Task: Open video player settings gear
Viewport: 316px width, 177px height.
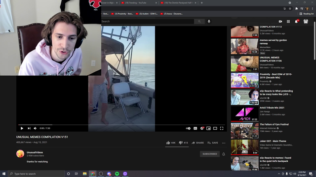Action: point(202,128)
